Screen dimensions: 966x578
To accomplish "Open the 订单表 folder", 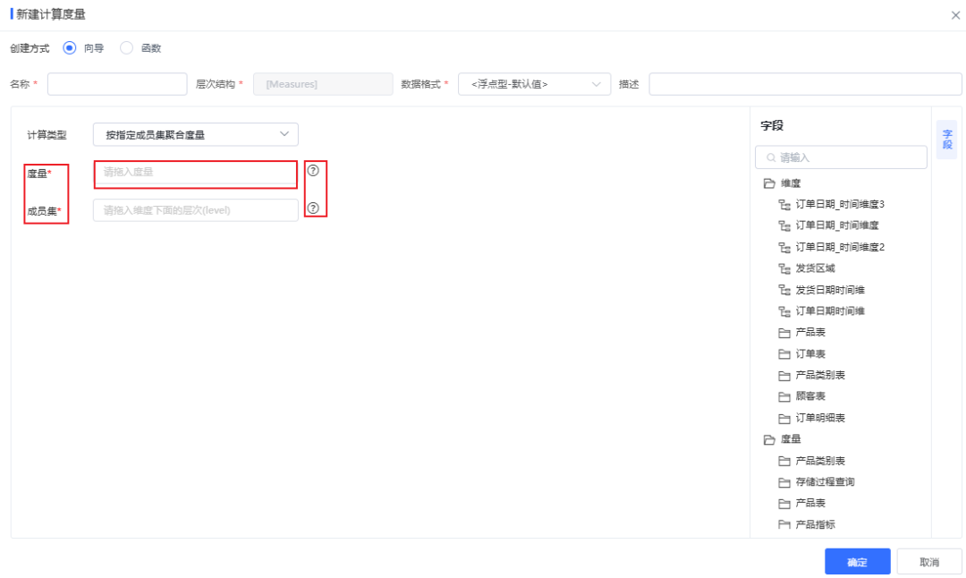I will pos(810,353).
